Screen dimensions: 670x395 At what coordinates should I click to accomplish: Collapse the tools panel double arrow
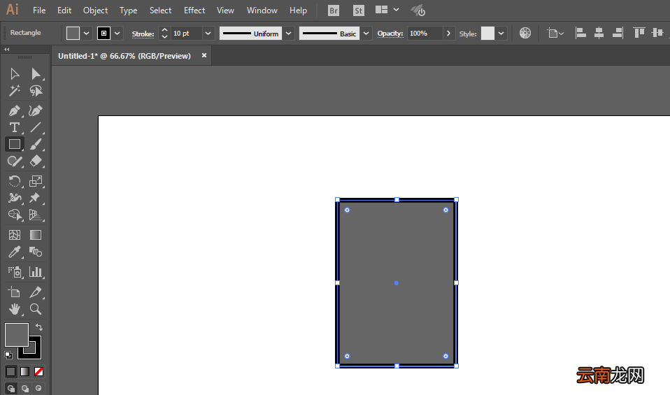7,50
